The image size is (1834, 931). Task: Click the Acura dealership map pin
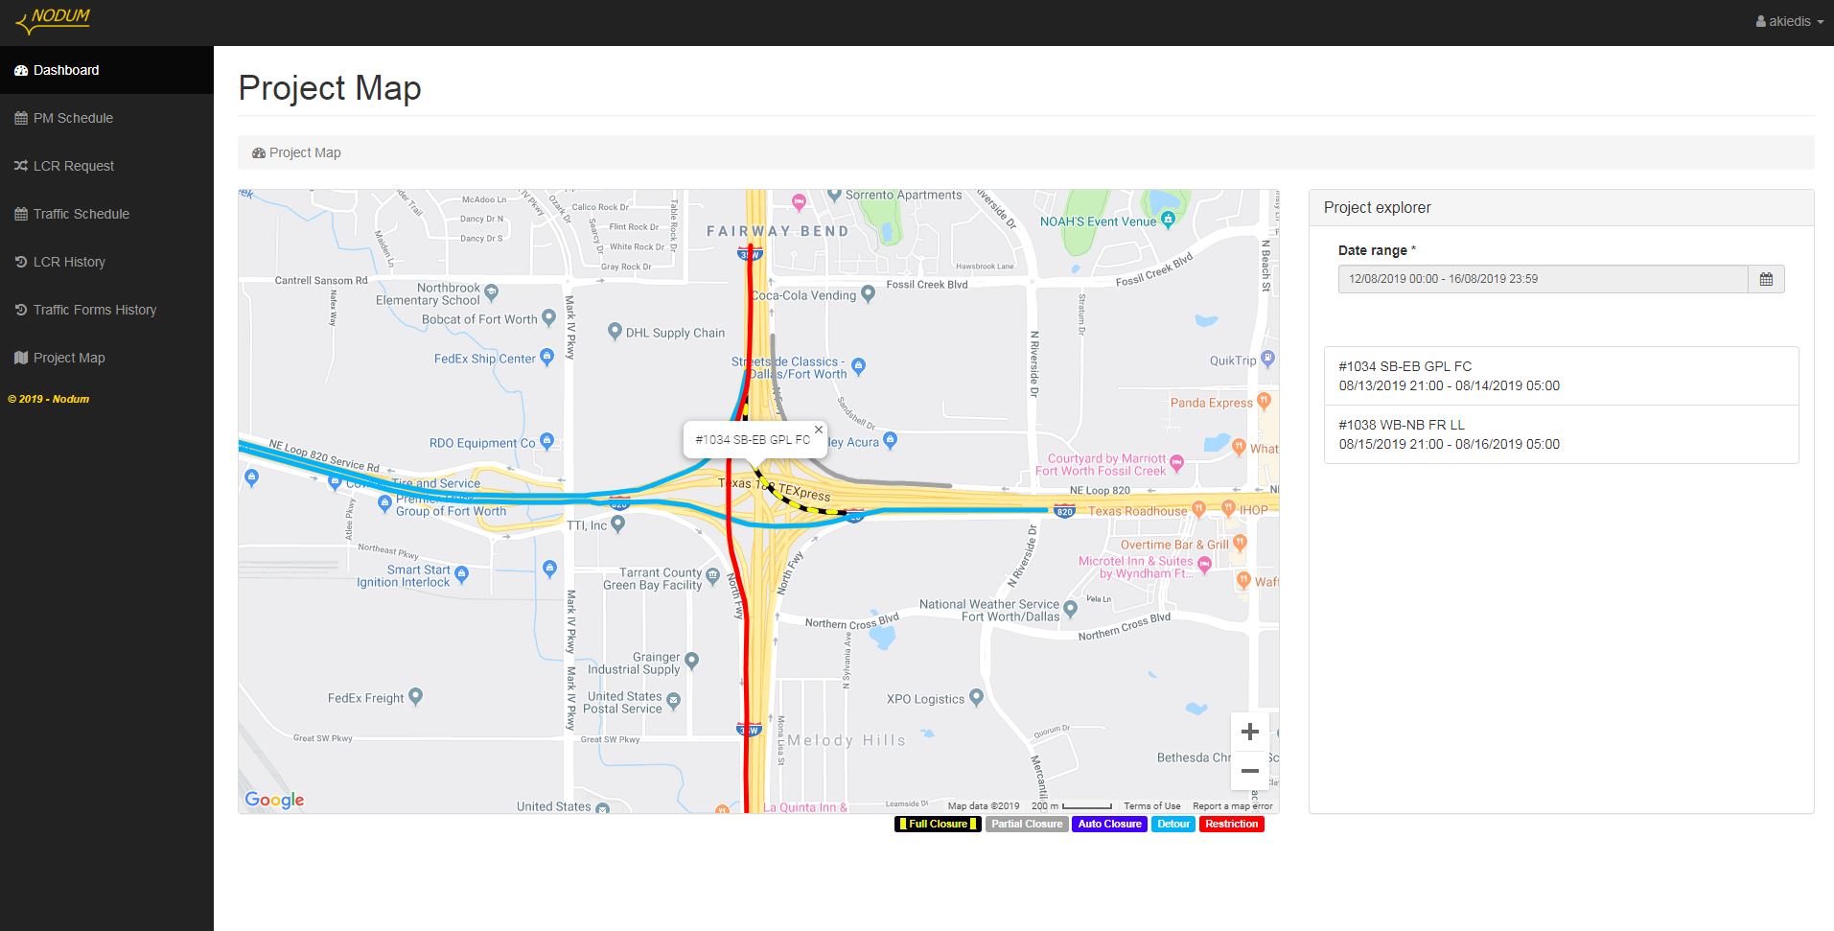pyautogui.click(x=890, y=440)
